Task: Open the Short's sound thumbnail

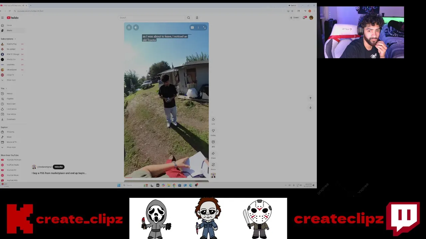Action: [x=213, y=175]
